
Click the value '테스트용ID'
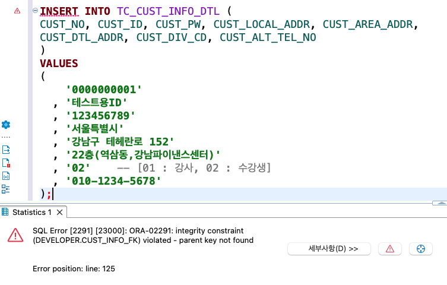pyautogui.click(x=96, y=102)
